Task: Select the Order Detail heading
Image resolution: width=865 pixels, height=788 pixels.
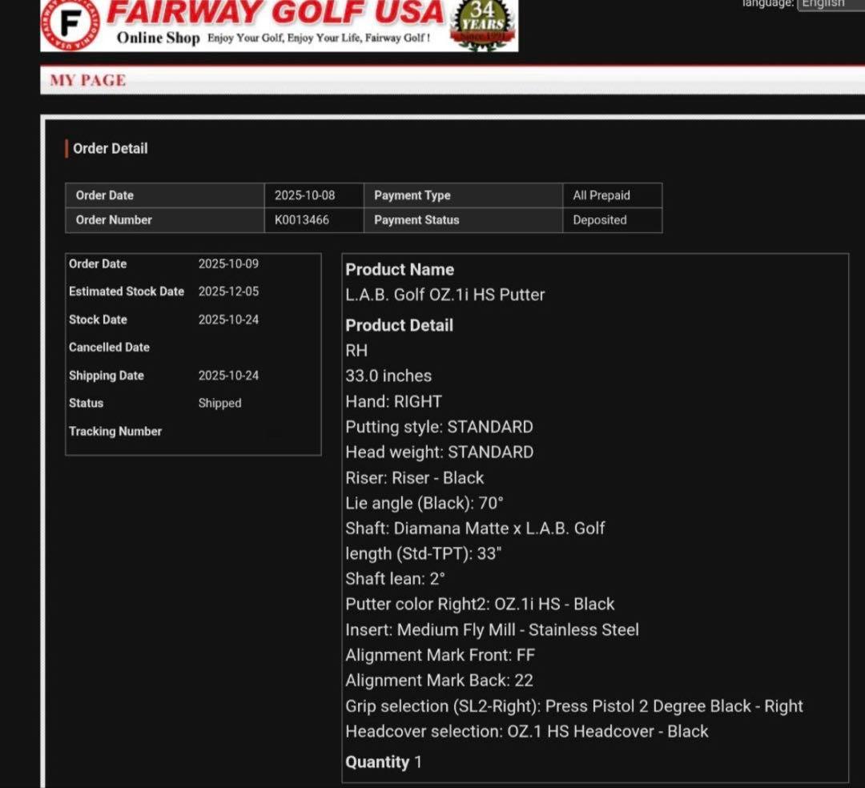Action: click(x=110, y=148)
